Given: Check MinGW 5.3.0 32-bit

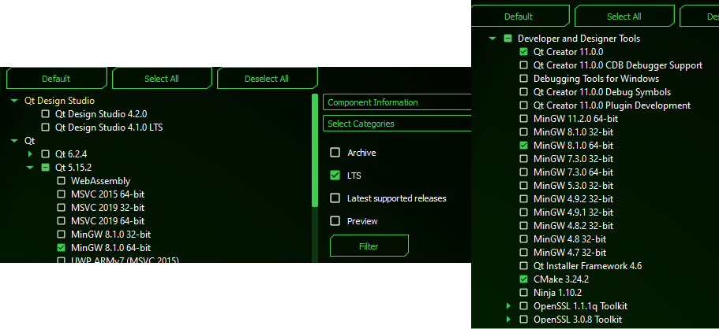Looking at the screenshot, I should click(x=523, y=186).
